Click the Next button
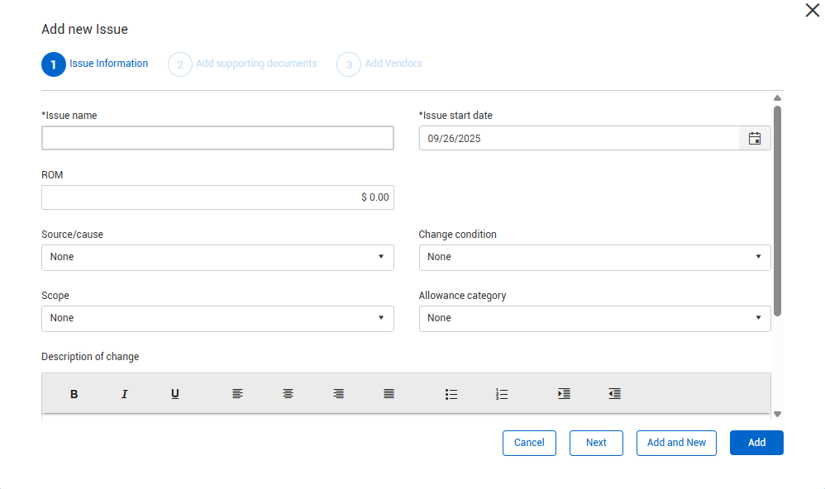 [x=596, y=443]
